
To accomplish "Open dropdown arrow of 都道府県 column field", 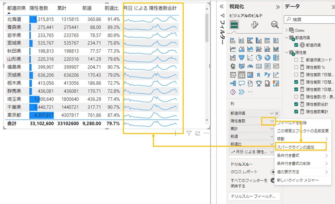I will pyautogui.click(x=272, y=113).
